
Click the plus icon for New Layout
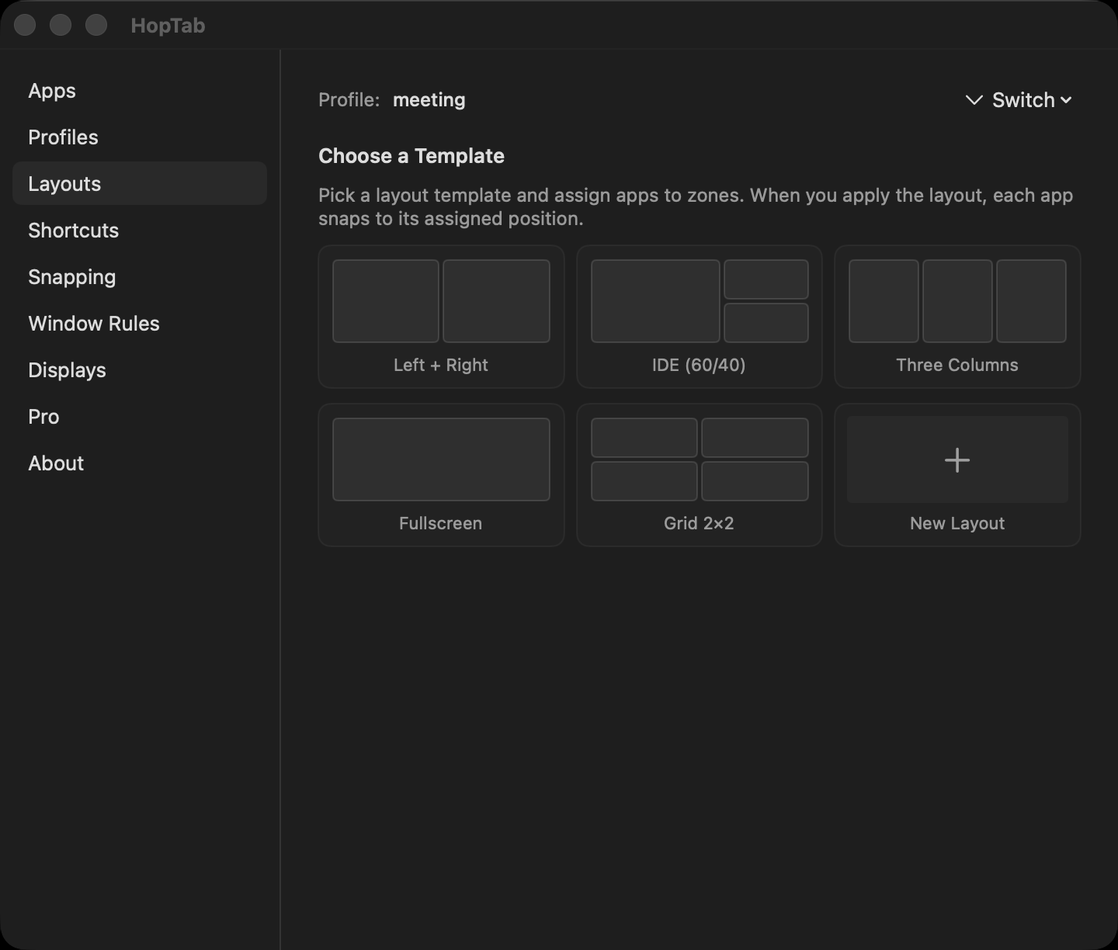click(x=957, y=460)
